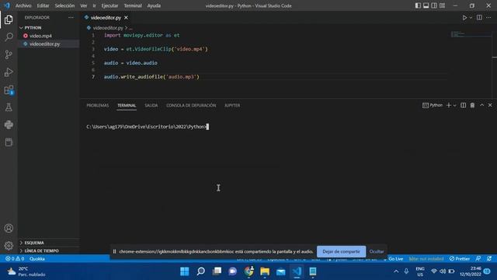Open the notebook icon view below Python icon
Screen dimensions: 497x280
[9, 142]
